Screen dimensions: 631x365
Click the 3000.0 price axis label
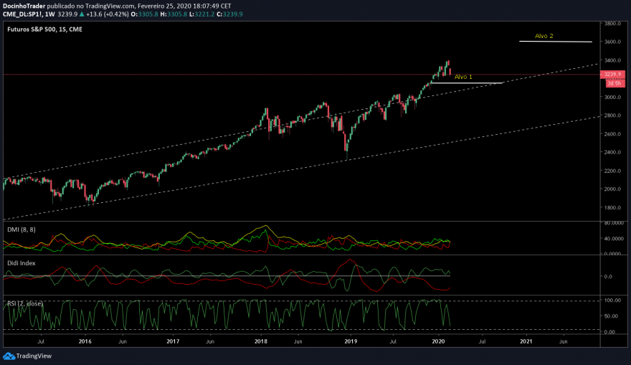click(612, 97)
